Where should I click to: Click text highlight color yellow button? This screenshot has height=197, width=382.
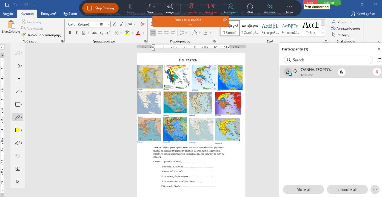[x=127, y=32]
